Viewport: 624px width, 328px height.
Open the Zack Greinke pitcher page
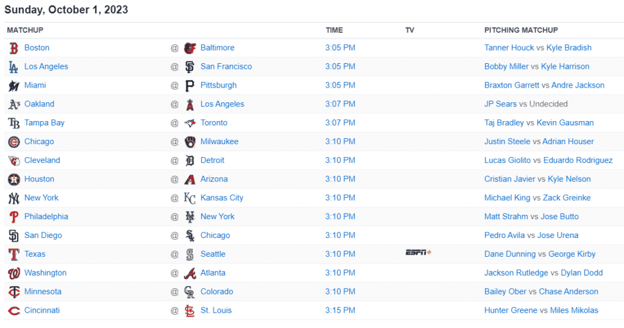click(567, 198)
